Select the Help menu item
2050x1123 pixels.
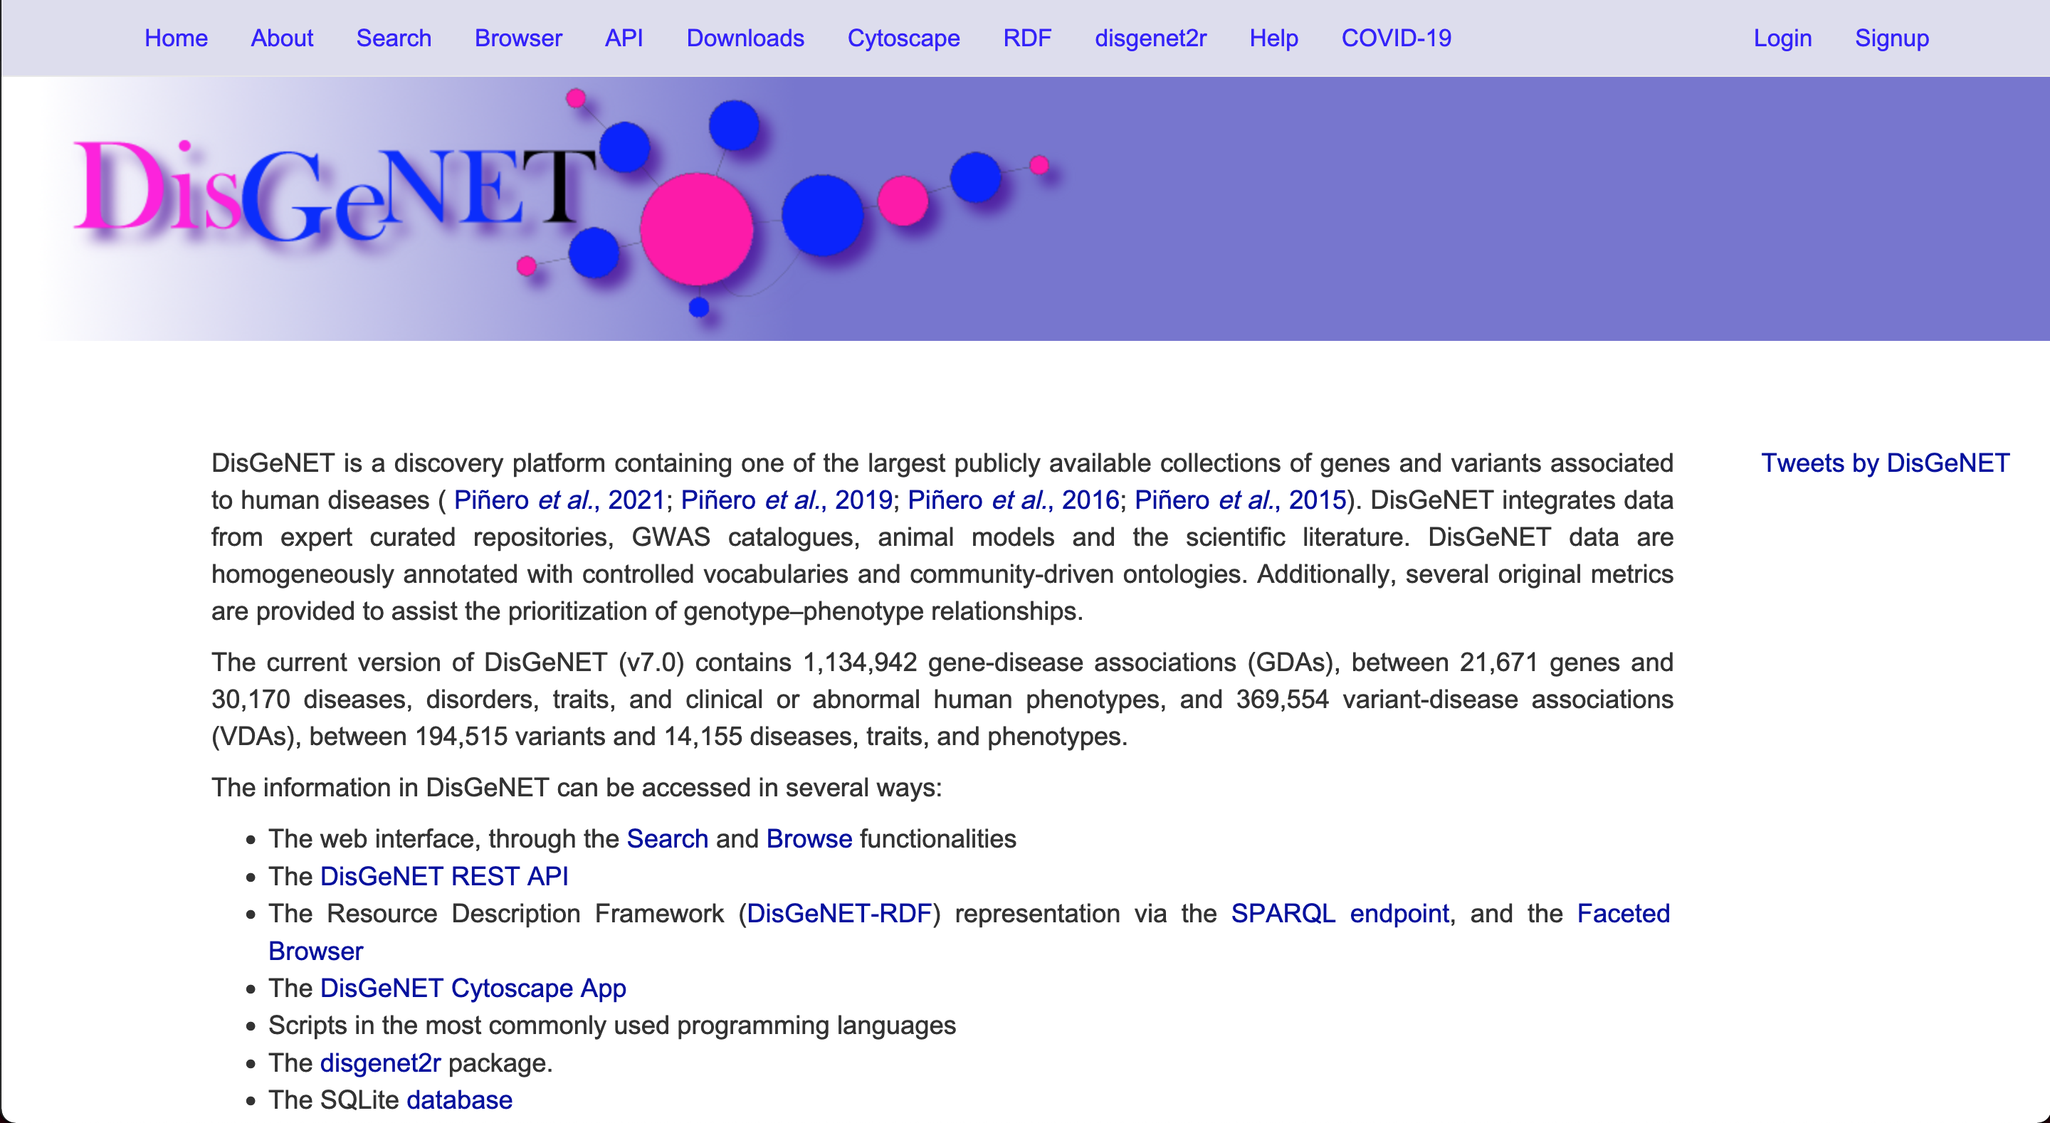coord(1274,37)
